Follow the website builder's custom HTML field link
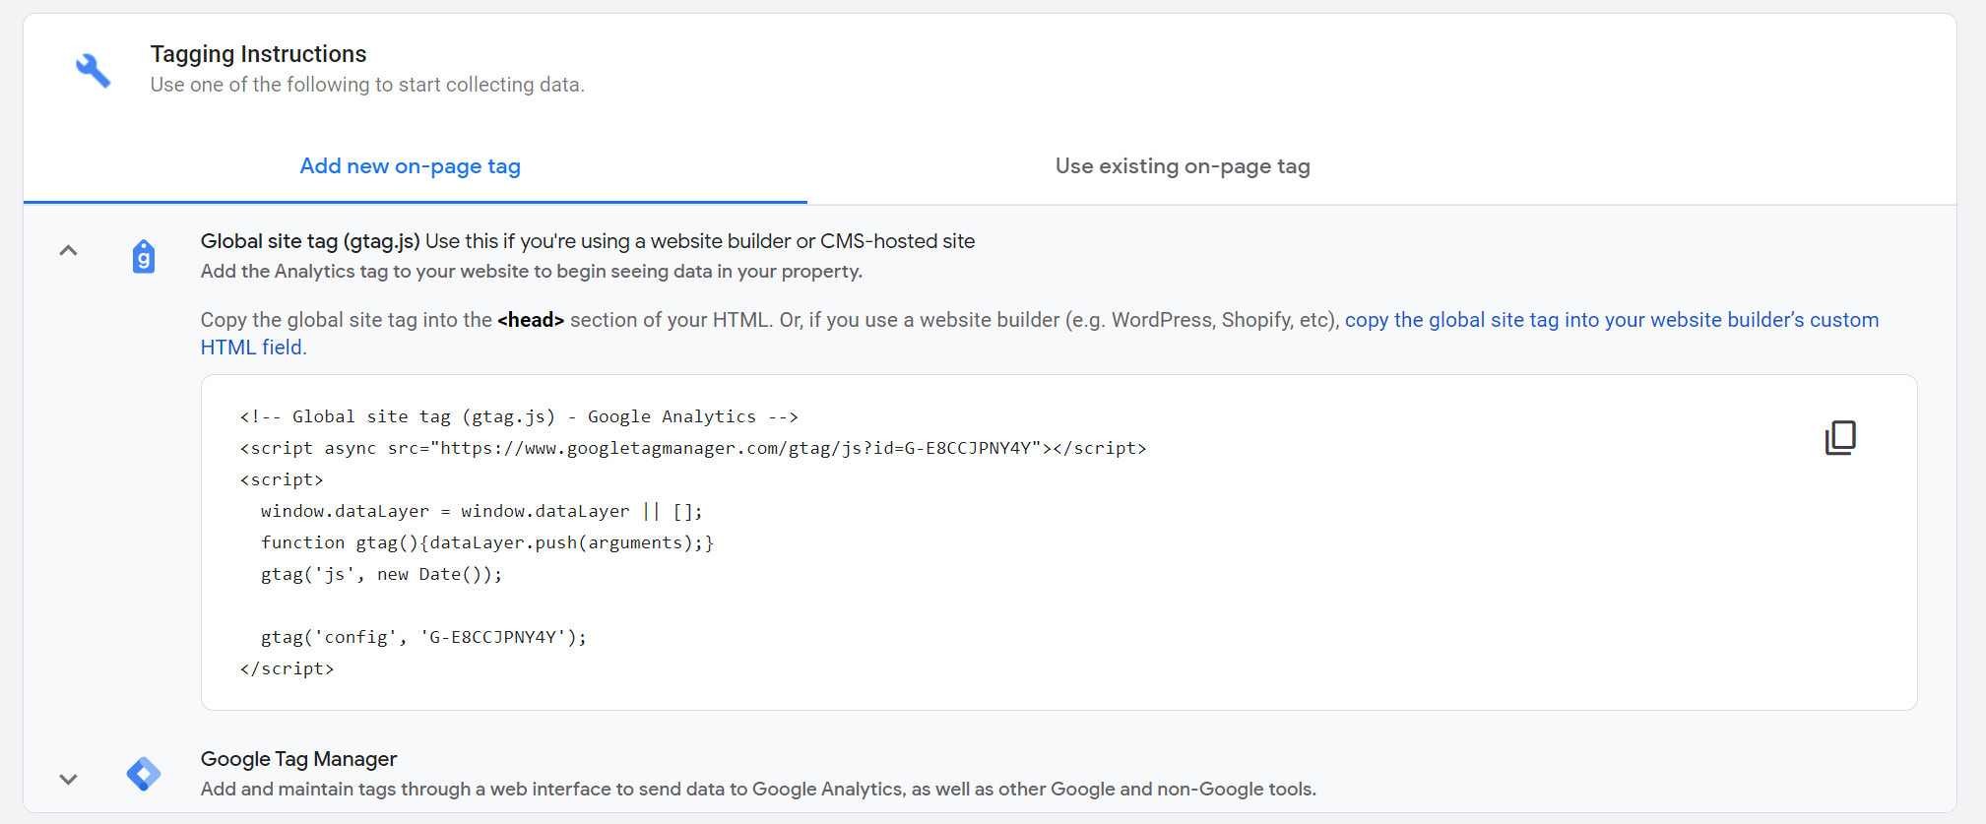 coord(1611,320)
